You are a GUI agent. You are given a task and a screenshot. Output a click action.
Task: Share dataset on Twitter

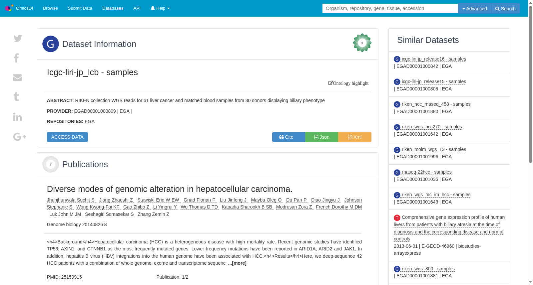click(18, 38)
